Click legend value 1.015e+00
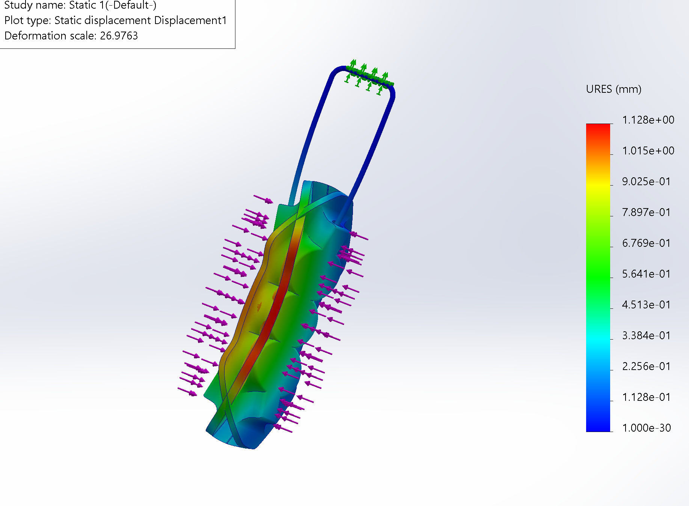This screenshot has width=689, height=506. pyautogui.click(x=648, y=151)
